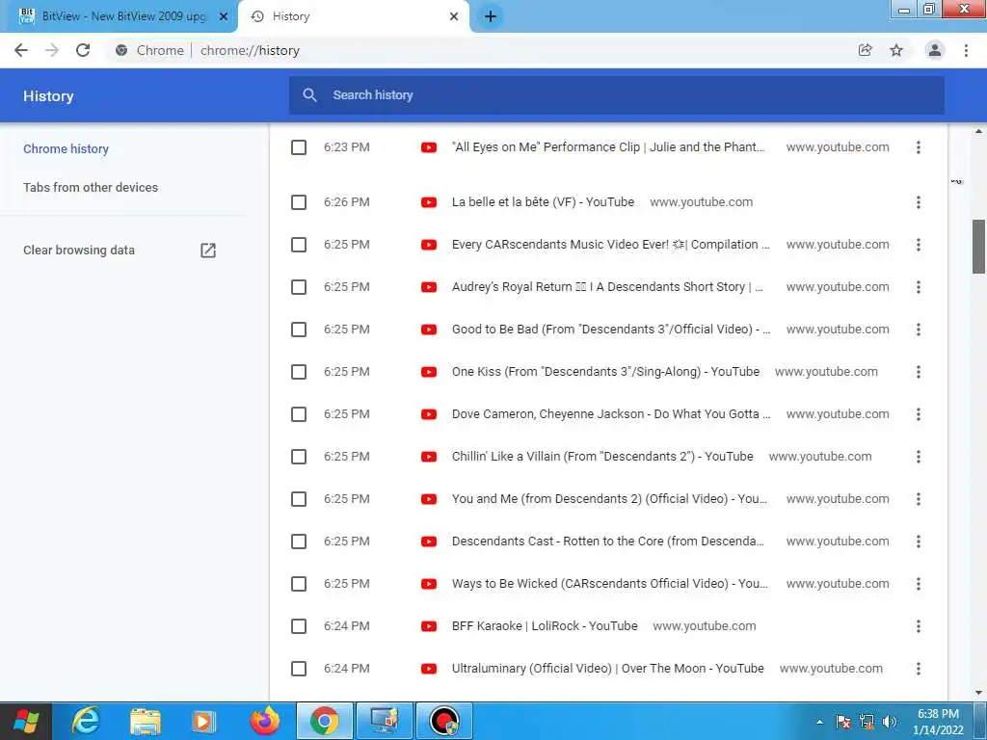The height and width of the screenshot is (740, 987).
Task: Click the volume speaker tray icon
Action: point(890,722)
